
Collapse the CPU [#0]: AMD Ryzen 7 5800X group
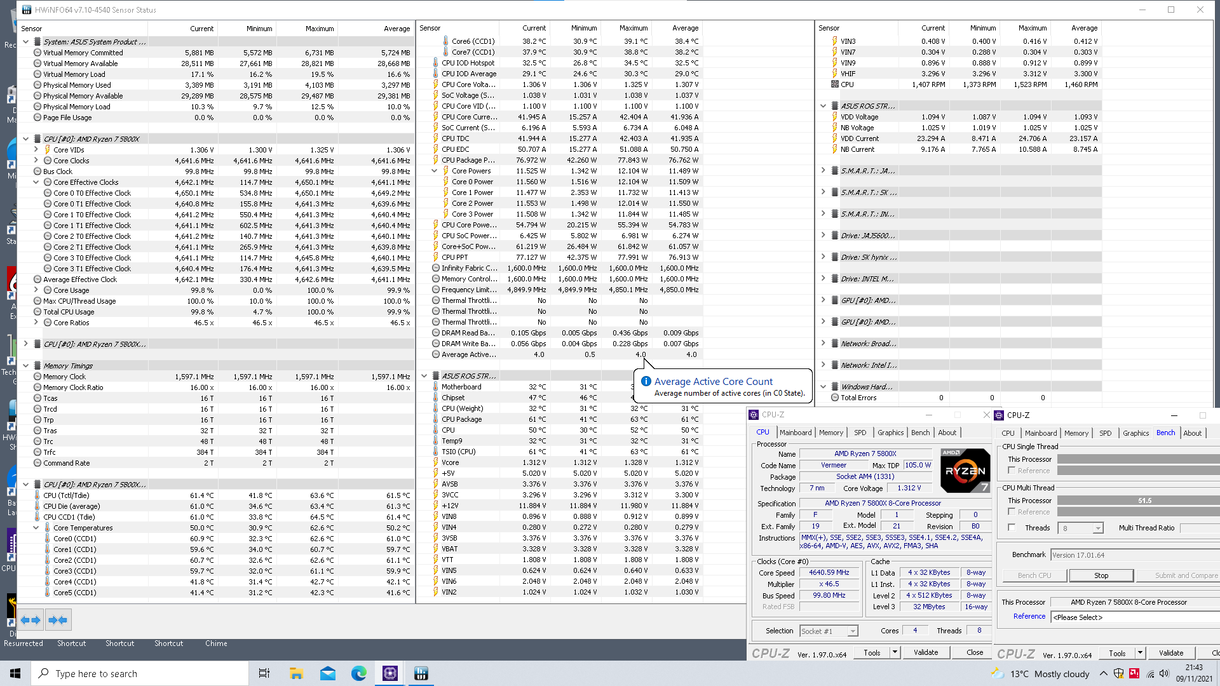[x=25, y=138]
